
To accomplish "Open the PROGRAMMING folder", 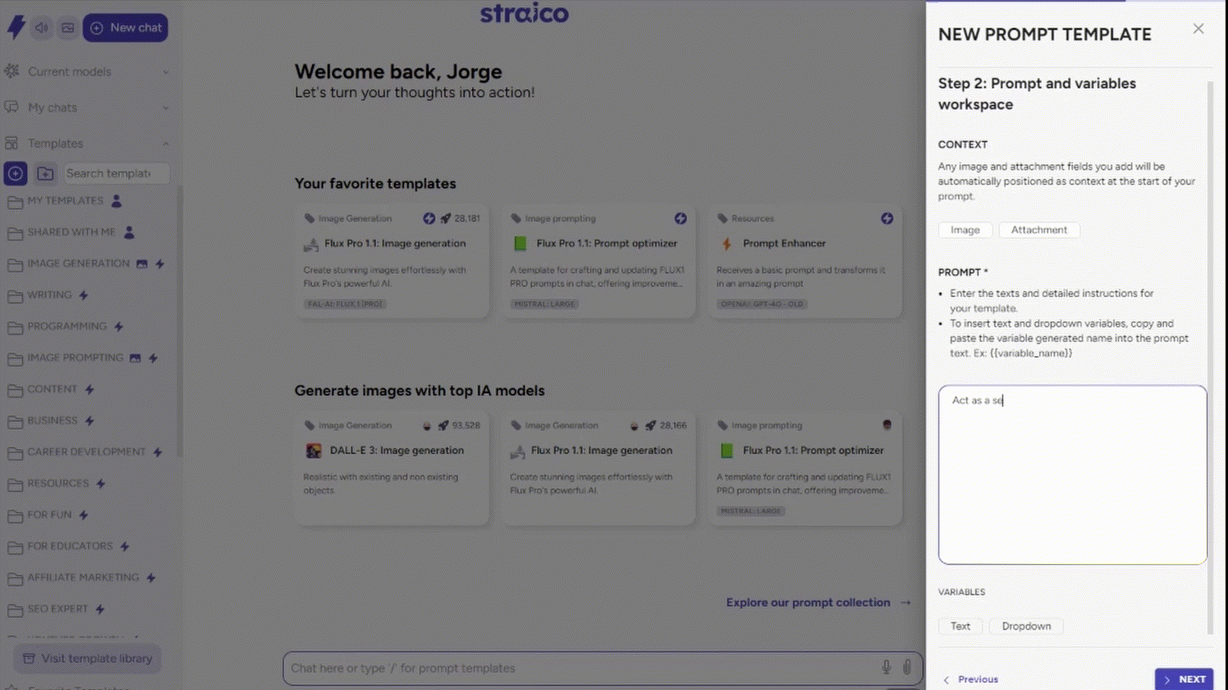I will (67, 326).
